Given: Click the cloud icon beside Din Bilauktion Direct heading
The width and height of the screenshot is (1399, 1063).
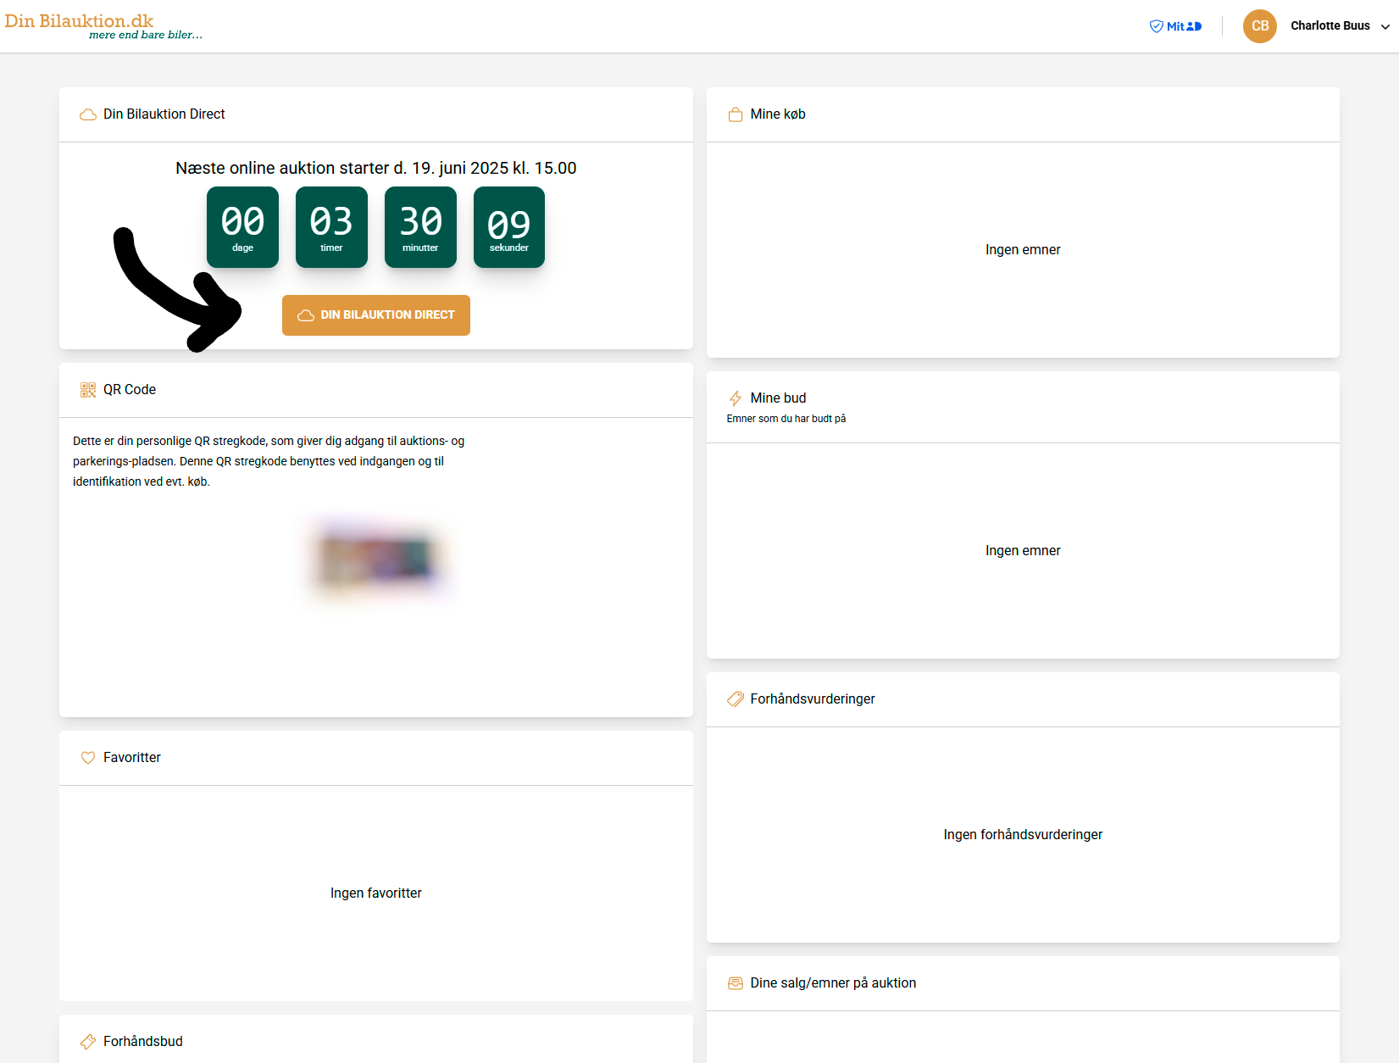Looking at the screenshot, I should pos(87,114).
